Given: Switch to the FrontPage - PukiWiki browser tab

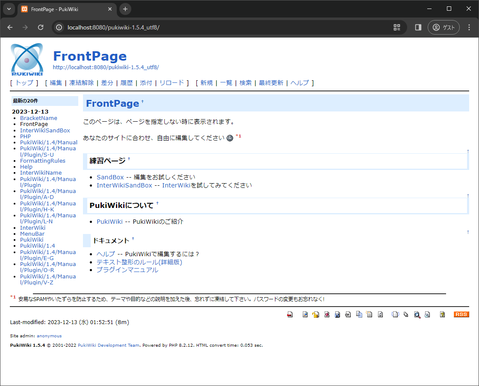Looking at the screenshot, I should (x=60, y=9).
